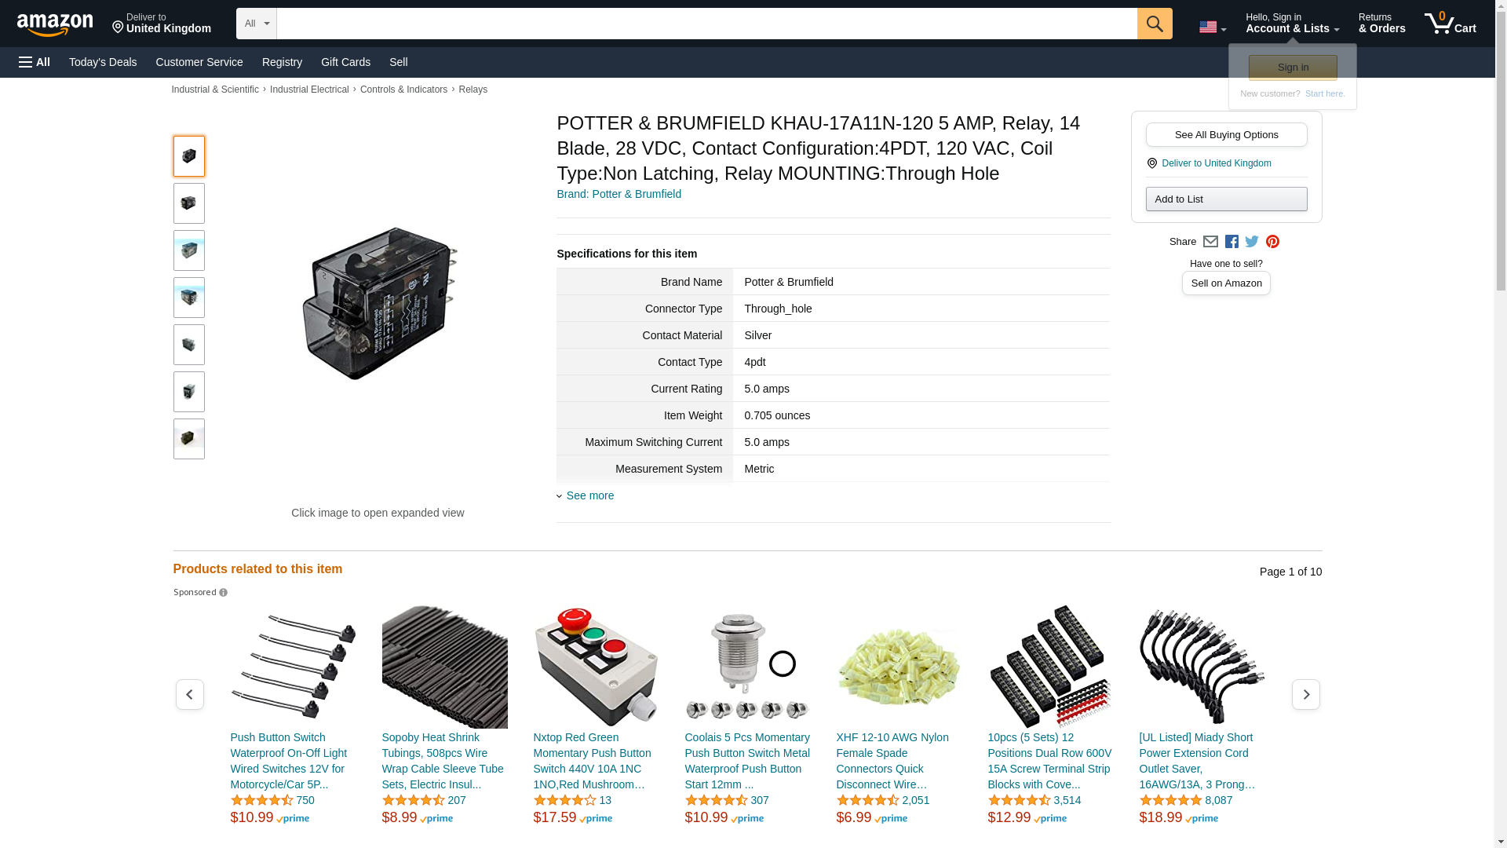The width and height of the screenshot is (1507, 848).
Task: Open Gift Cards nav item
Action: (x=345, y=62)
